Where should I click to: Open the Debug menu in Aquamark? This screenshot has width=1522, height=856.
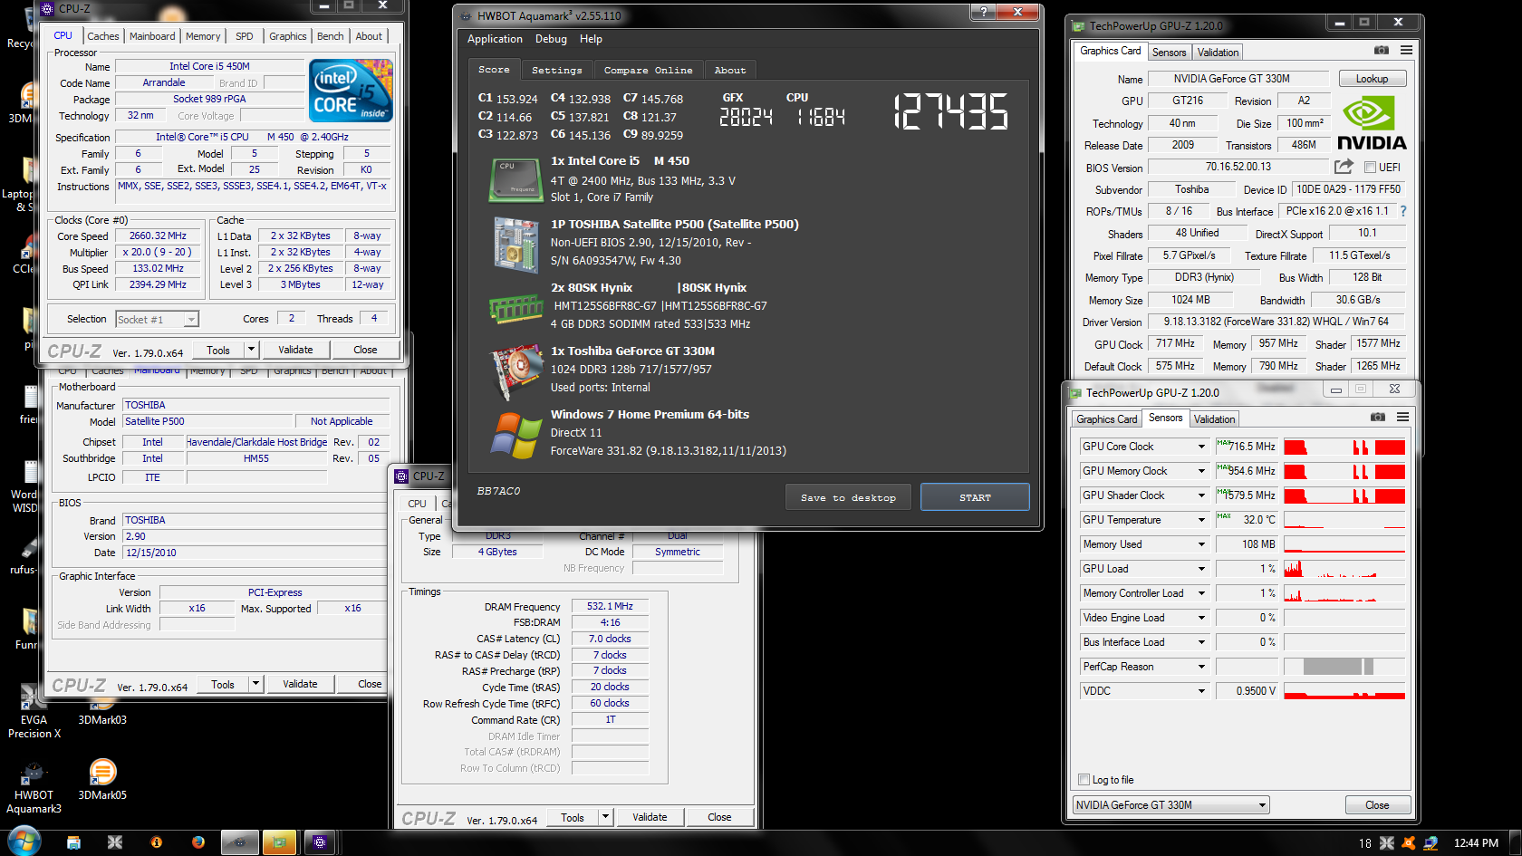(x=551, y=39)
